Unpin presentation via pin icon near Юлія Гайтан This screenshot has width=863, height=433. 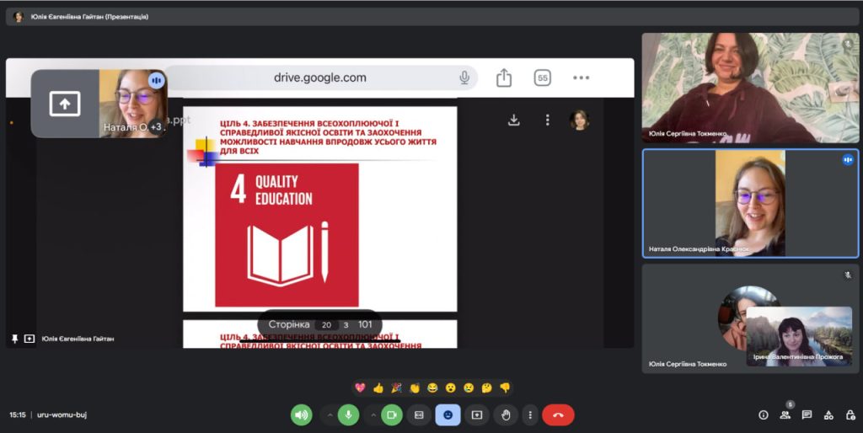(x=14, y=339)
